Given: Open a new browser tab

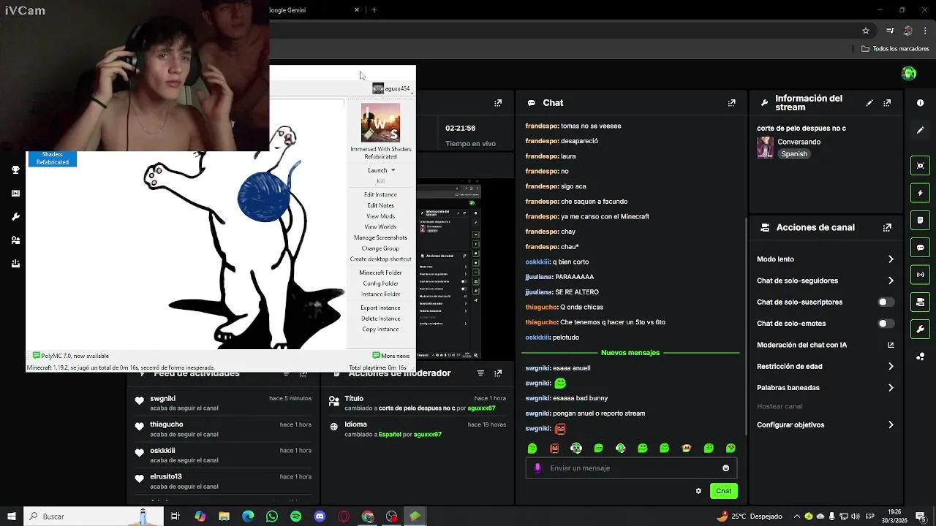Looking at the screenshot, I should point(374,10).
